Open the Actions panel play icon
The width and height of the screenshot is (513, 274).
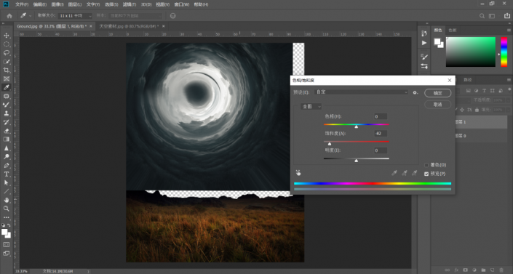click(x=424, y=43)
